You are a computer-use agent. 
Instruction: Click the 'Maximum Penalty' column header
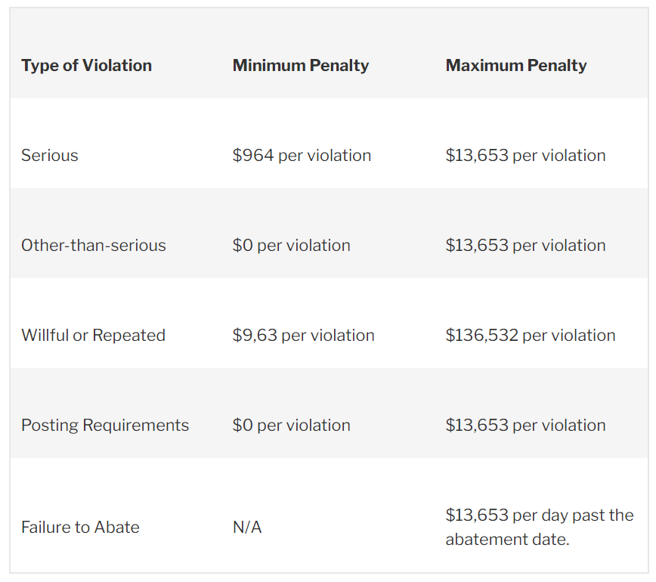516,66
